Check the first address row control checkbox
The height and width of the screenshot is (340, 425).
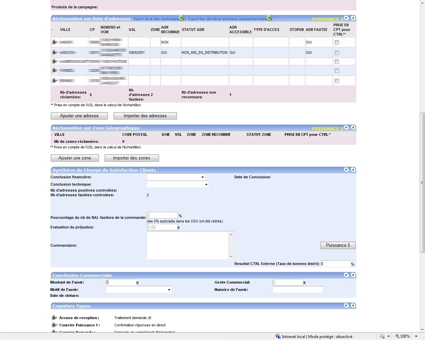tap(337, 42)
